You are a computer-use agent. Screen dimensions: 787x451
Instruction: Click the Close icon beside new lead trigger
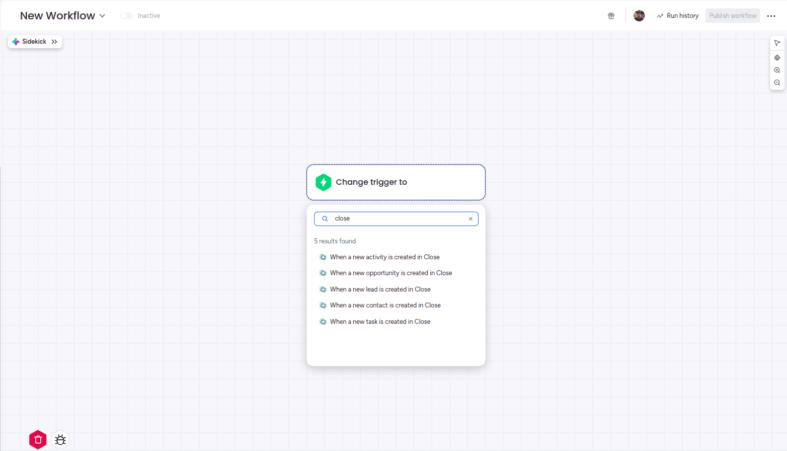pos(323,290)
